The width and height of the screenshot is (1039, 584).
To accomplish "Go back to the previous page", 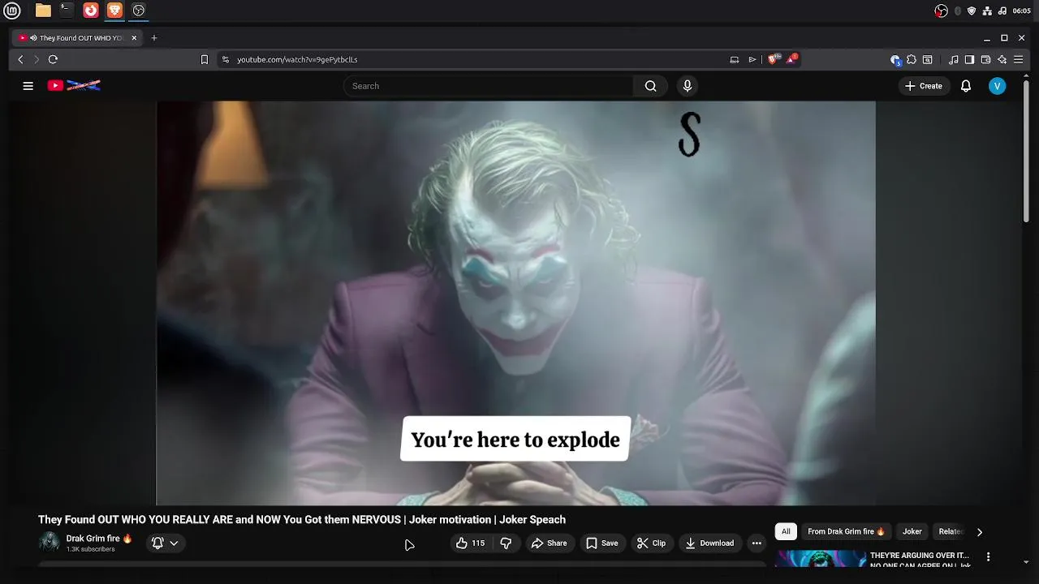I will [21, 59].
